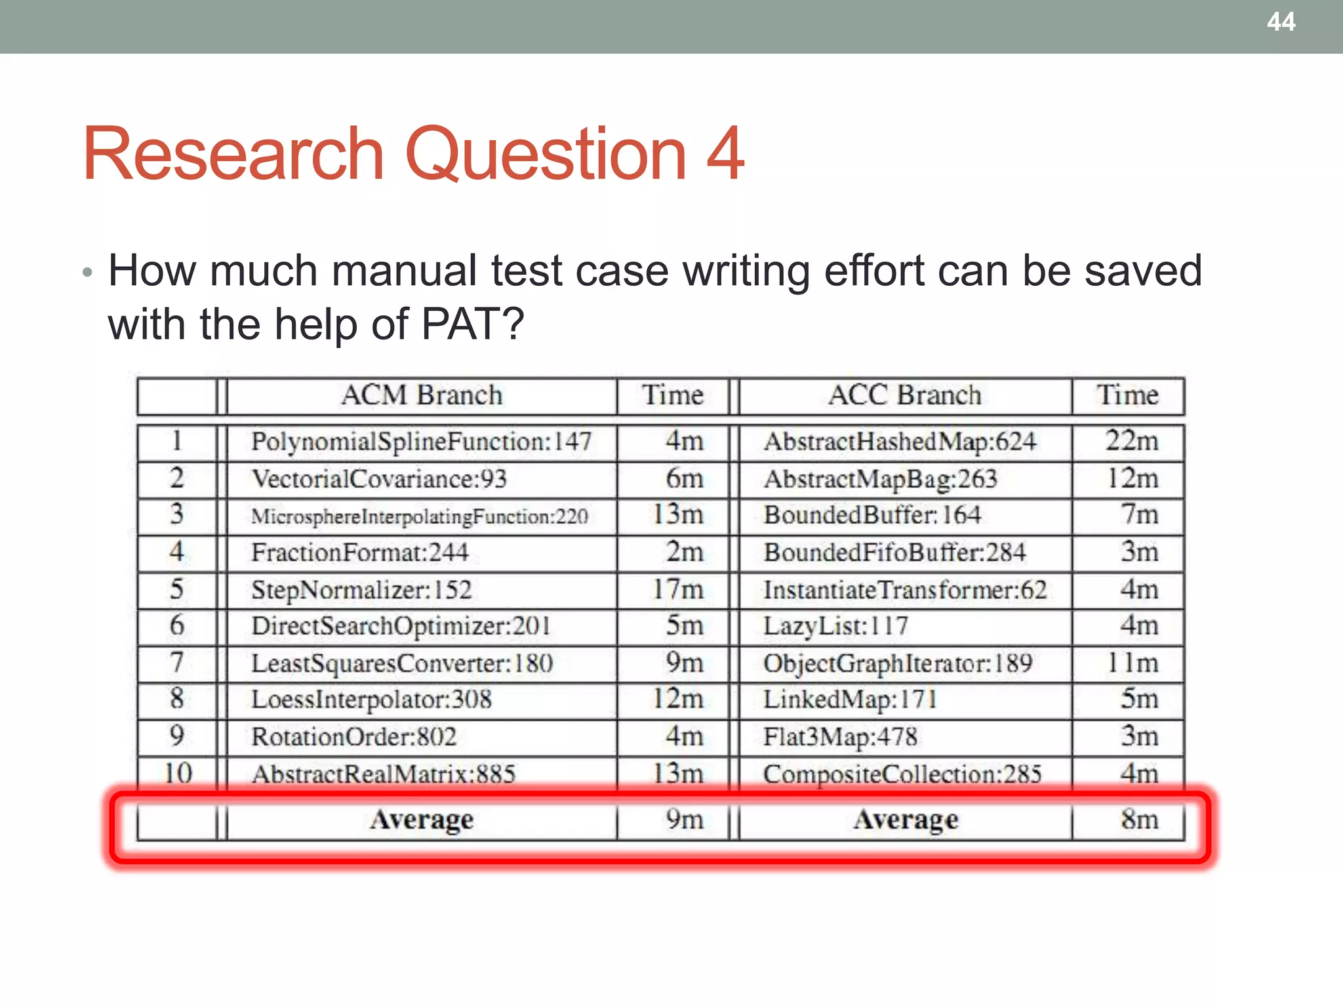
Task: Click the 12m time for AbstractMapBag
Action: coord(1133,478)
